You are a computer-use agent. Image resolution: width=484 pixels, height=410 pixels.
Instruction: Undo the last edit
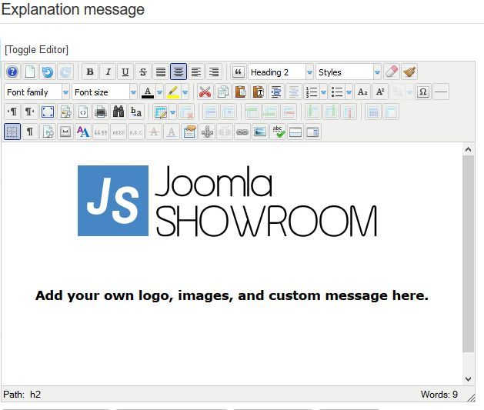pos(48,72)
